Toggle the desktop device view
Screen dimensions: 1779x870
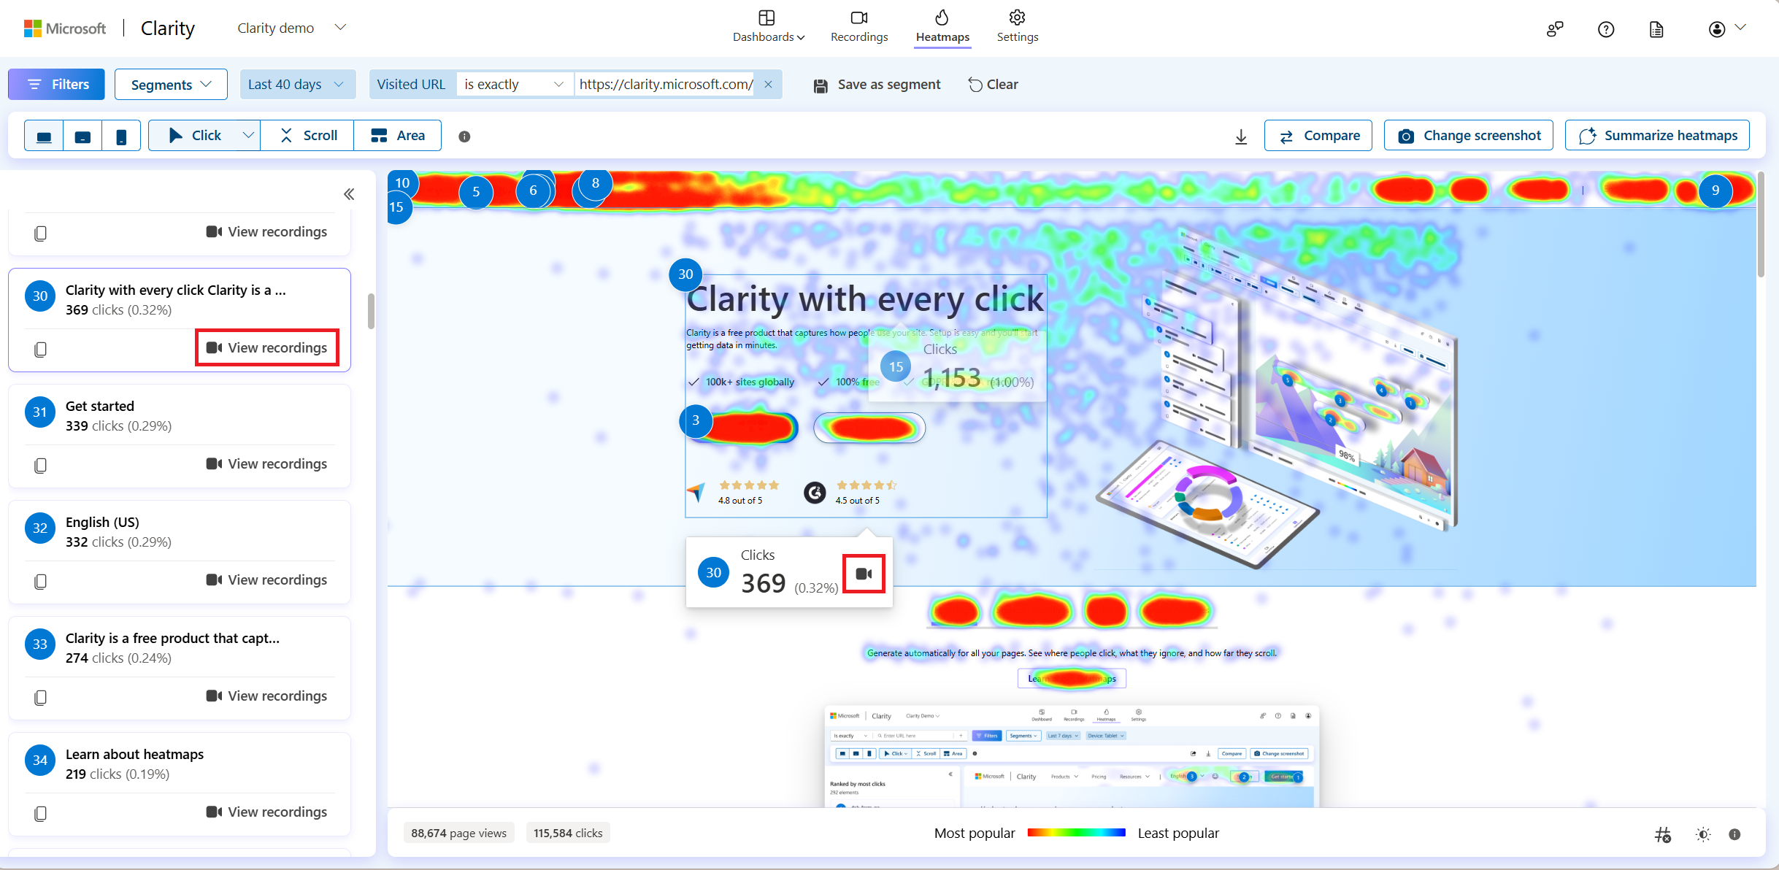pyautogui.click(x=45, y=135)
